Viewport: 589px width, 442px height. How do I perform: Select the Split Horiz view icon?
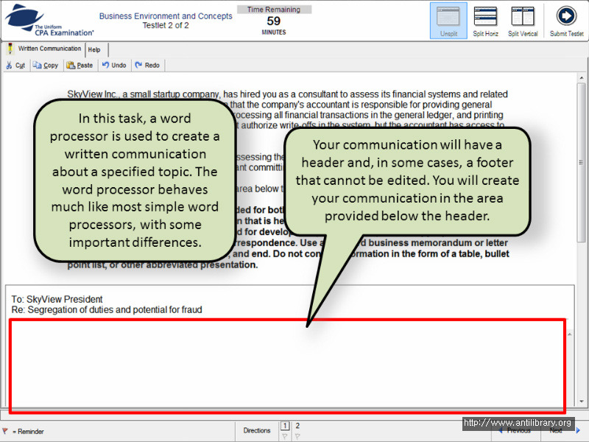point(485,15)
